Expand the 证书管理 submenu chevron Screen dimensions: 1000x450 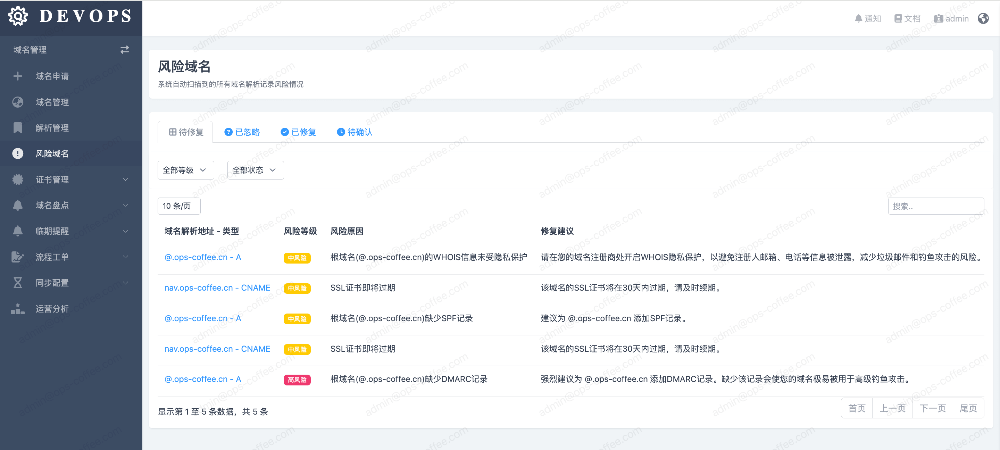click(x=125, y=180)
